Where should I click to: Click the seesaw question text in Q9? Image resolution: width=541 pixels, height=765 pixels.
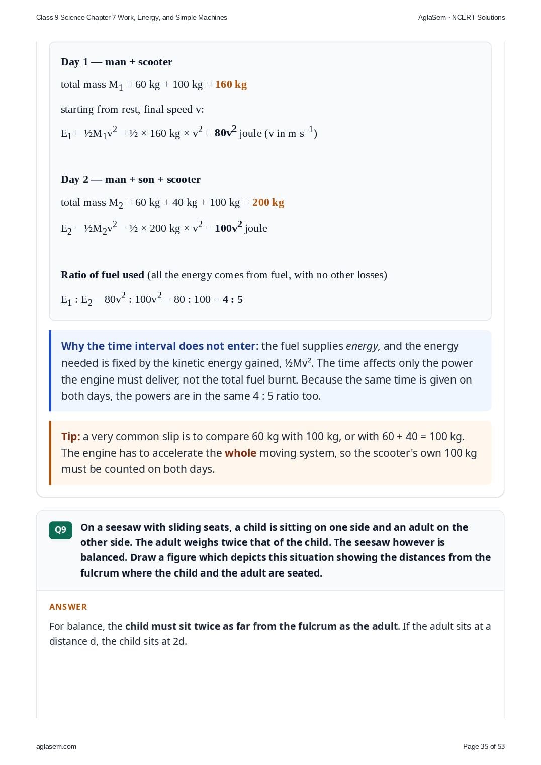pyautogui.click(x=286, y=550)
